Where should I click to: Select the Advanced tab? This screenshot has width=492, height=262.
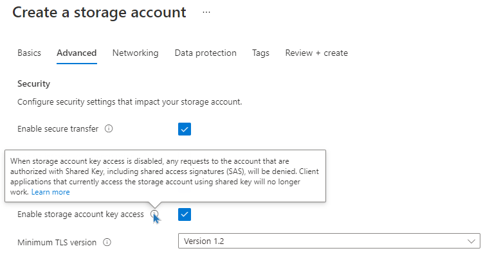point(77,53)
